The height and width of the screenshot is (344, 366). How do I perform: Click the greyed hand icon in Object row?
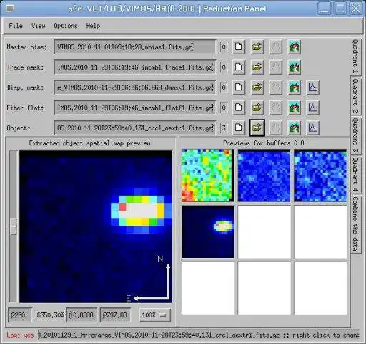pyautogui.click(x=276, y=128)
